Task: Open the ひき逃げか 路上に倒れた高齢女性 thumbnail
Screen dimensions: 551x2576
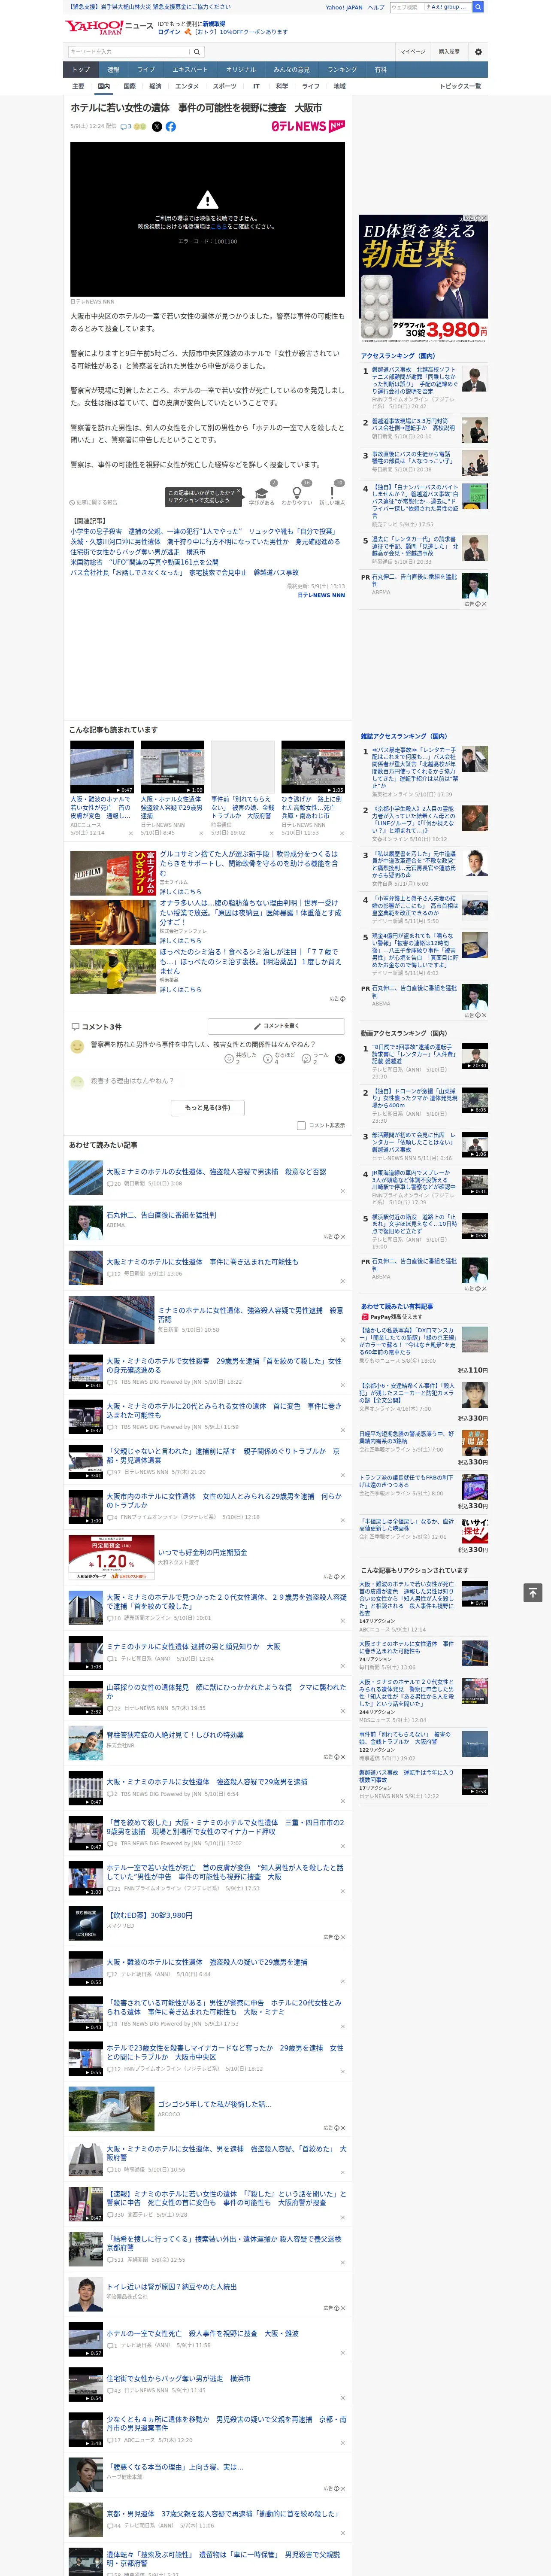Action: (313, 767)
